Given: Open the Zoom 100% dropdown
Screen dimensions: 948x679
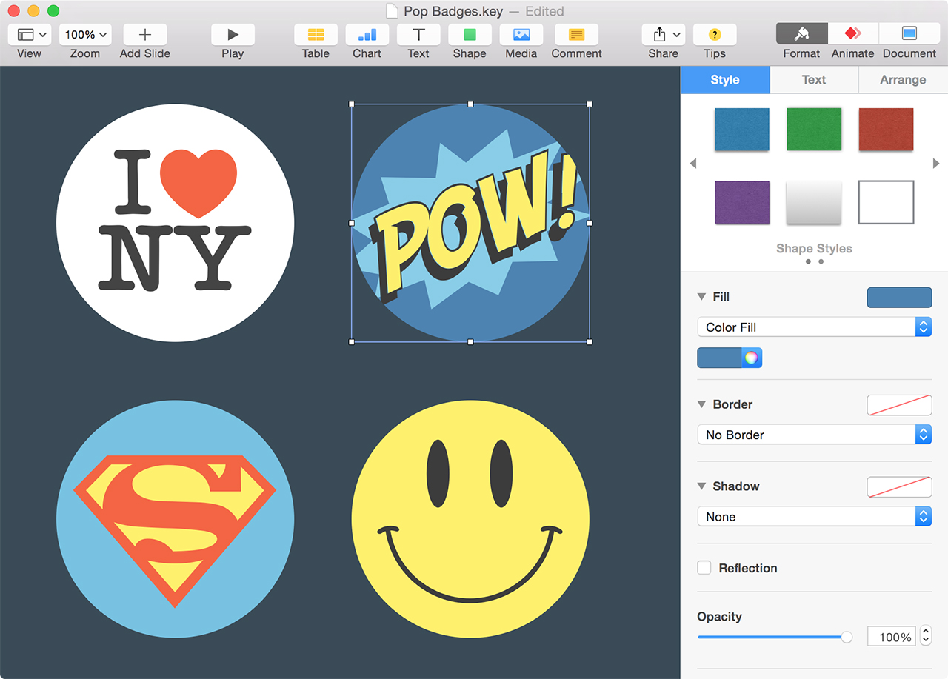Looking at the screenshot, I should 85,35.
